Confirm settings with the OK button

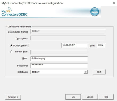(73, 97)
